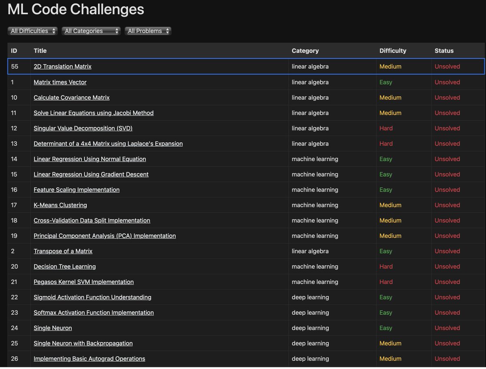Open Linear Regression Using Gradient Descent
Screen dimensions: 486x369
click(x=91, y=174)
